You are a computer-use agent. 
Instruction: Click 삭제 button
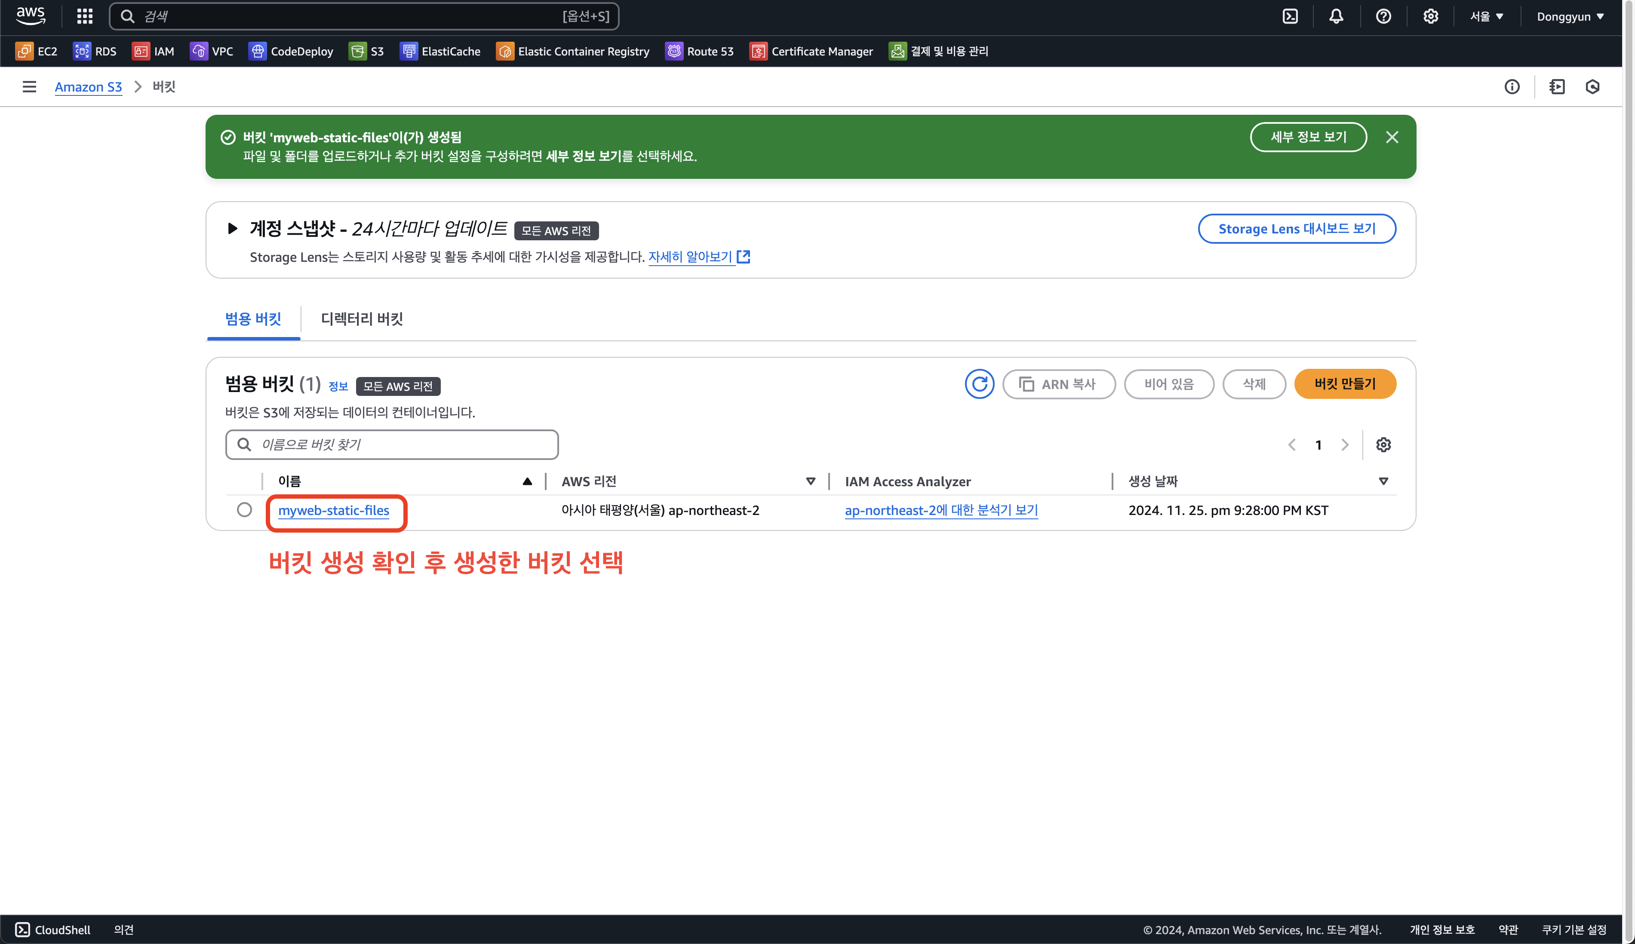(1254, 384)
